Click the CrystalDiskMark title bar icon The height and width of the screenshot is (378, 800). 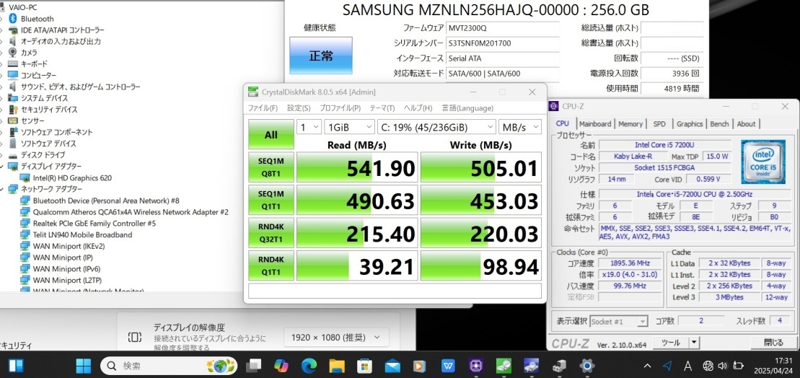coord(253,92)
